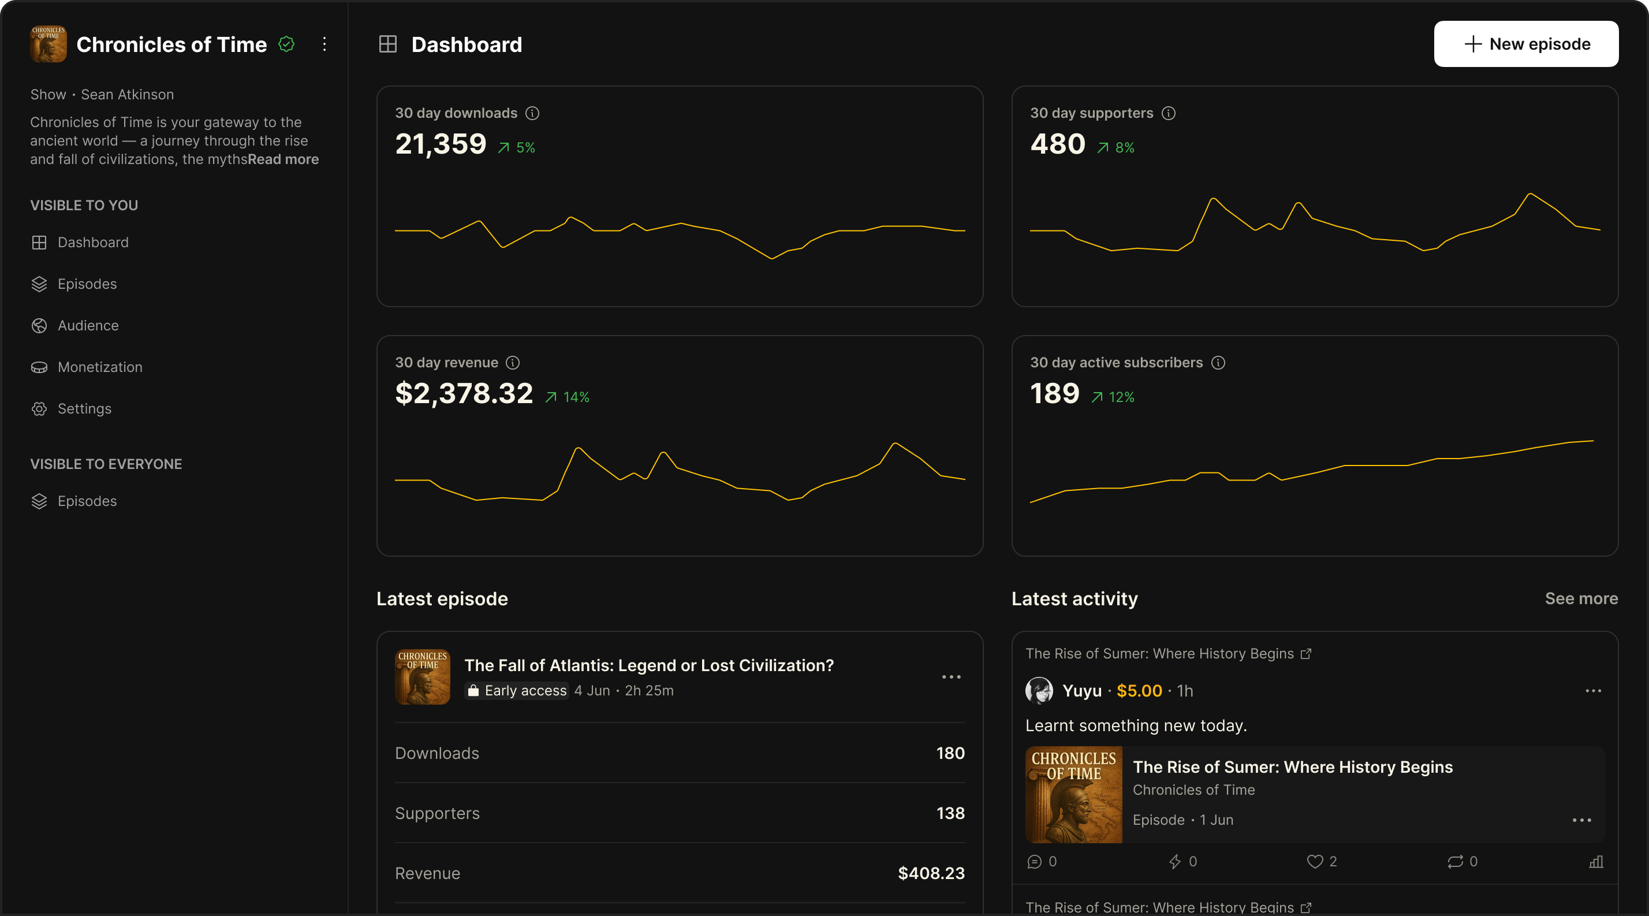Click the repost icon under Yuyu's post

(1455, 862)
